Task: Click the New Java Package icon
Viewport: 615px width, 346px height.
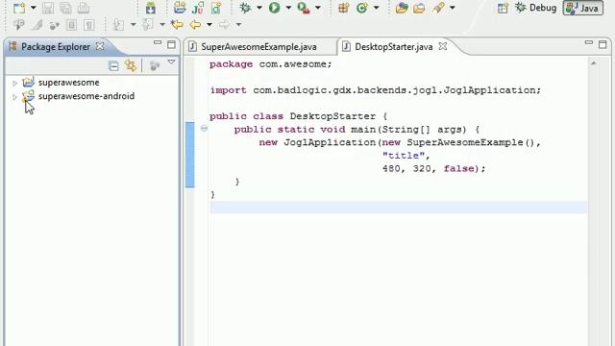Action: 344,8
